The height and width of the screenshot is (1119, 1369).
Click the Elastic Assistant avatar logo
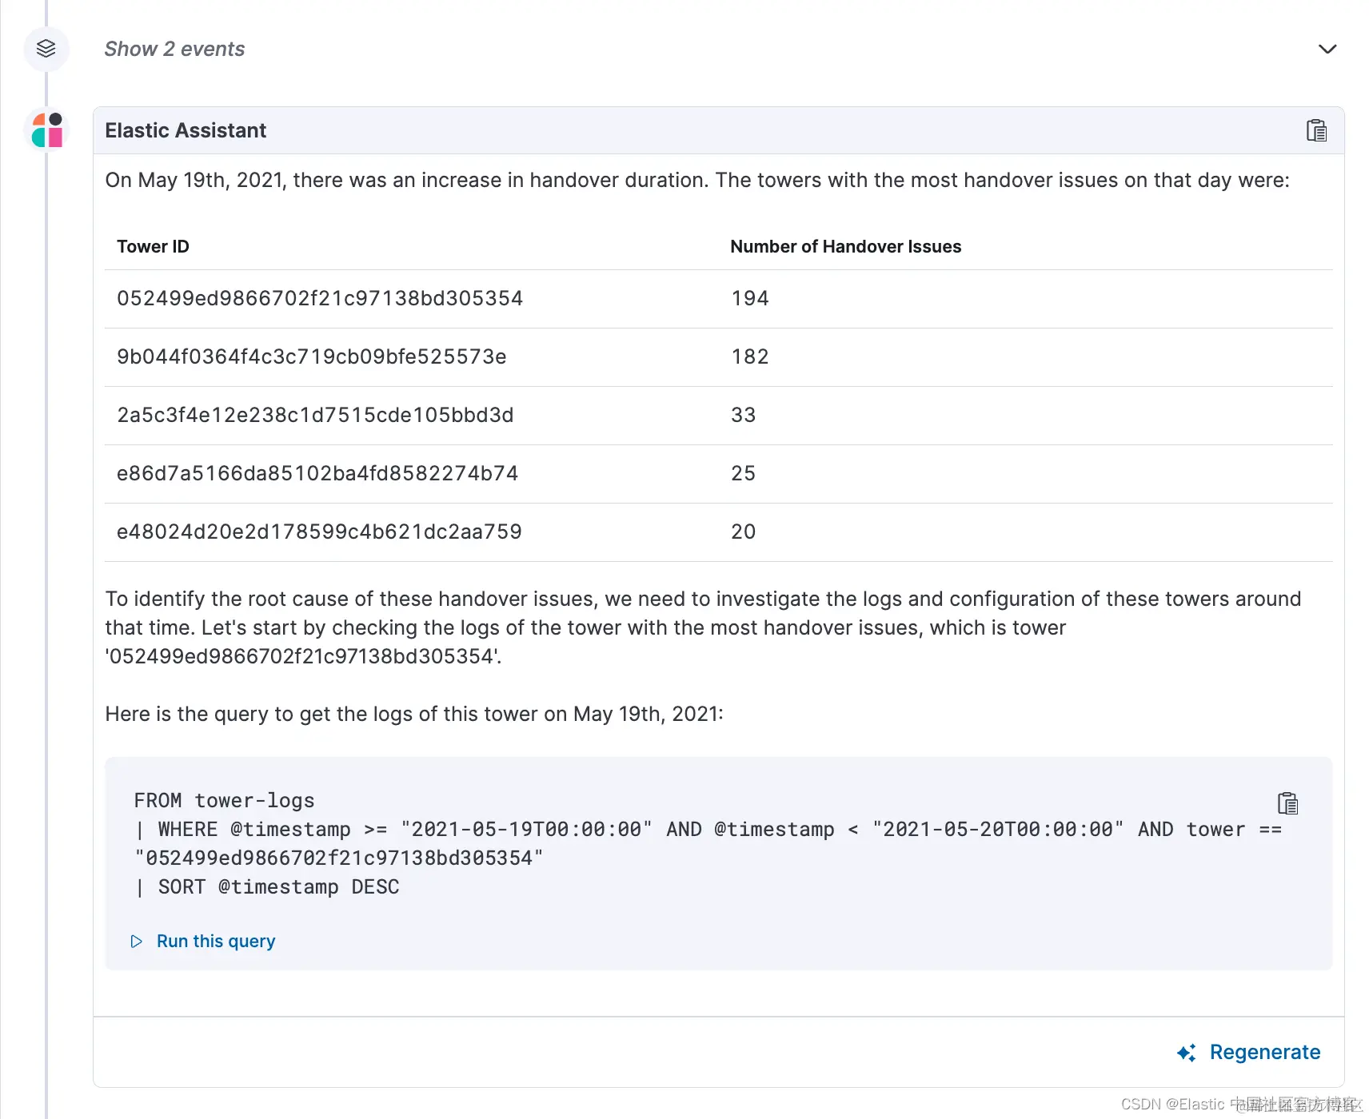47,130
